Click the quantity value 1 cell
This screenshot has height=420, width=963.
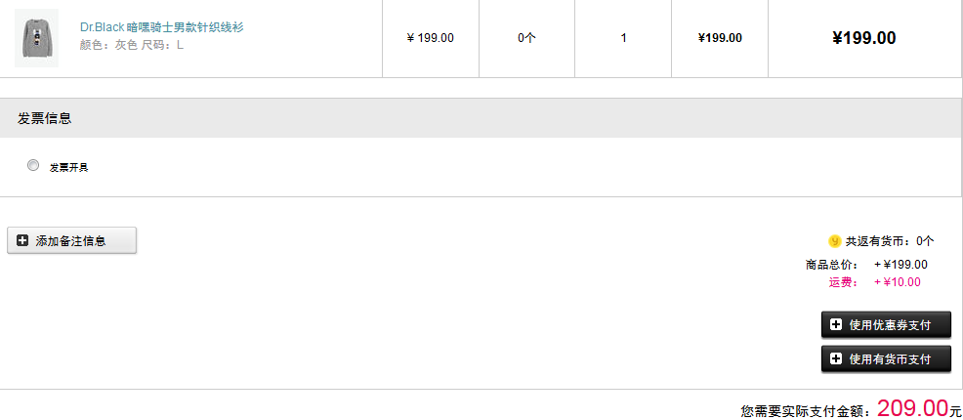[x=623, y=38]
